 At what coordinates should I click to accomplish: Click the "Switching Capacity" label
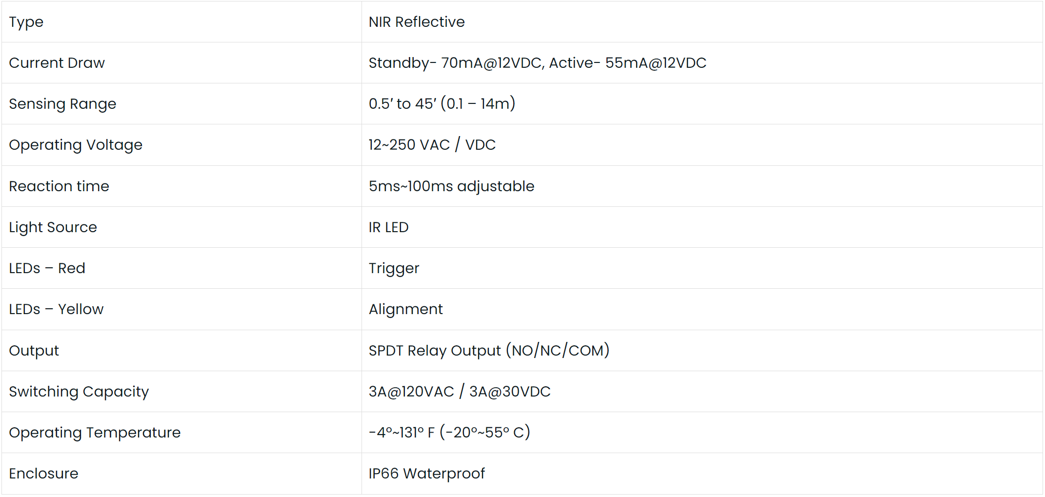[x=79, y=392]
